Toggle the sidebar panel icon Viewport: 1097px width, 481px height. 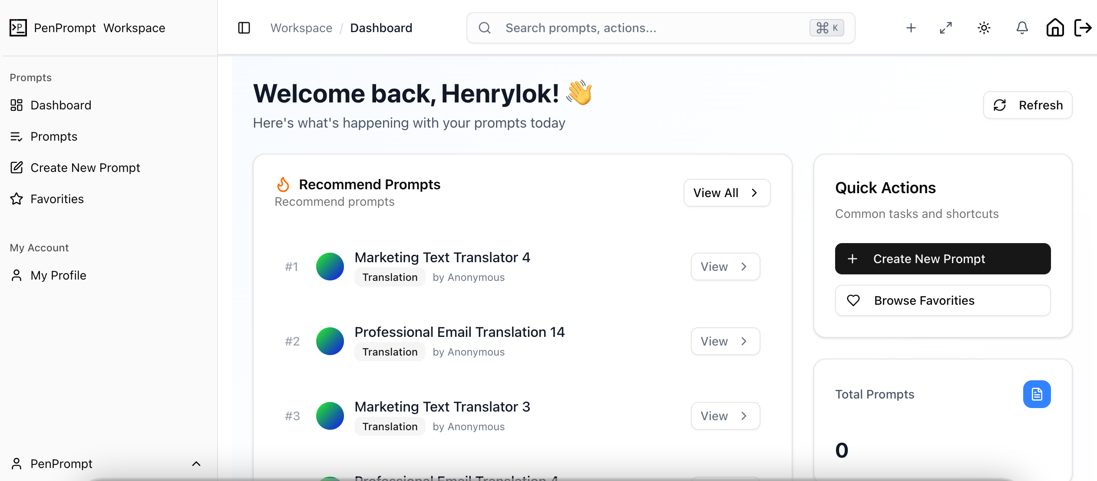click(x=244, y=28)
